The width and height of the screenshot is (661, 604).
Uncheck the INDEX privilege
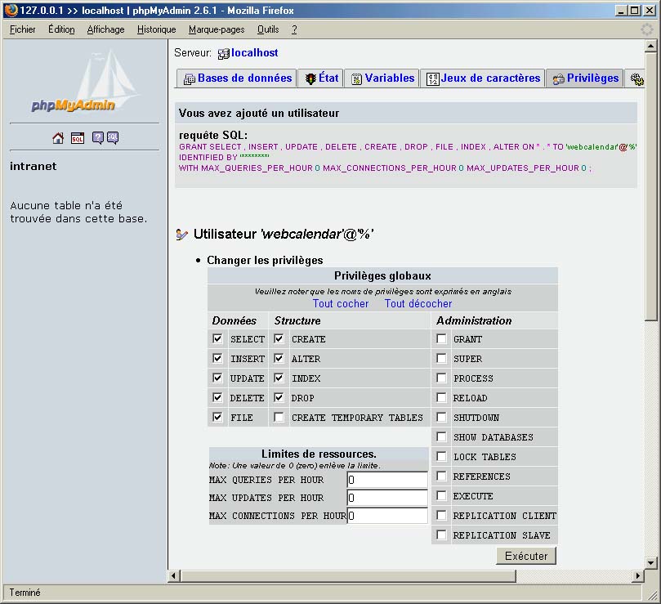pyautogui.click(x=279, y=378)
